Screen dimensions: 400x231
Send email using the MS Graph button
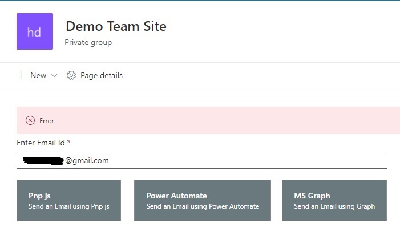point(334,200)
